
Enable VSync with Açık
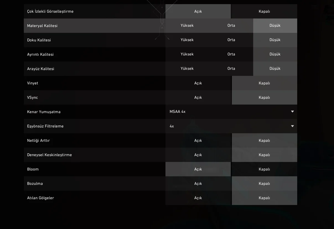point(198,97)
